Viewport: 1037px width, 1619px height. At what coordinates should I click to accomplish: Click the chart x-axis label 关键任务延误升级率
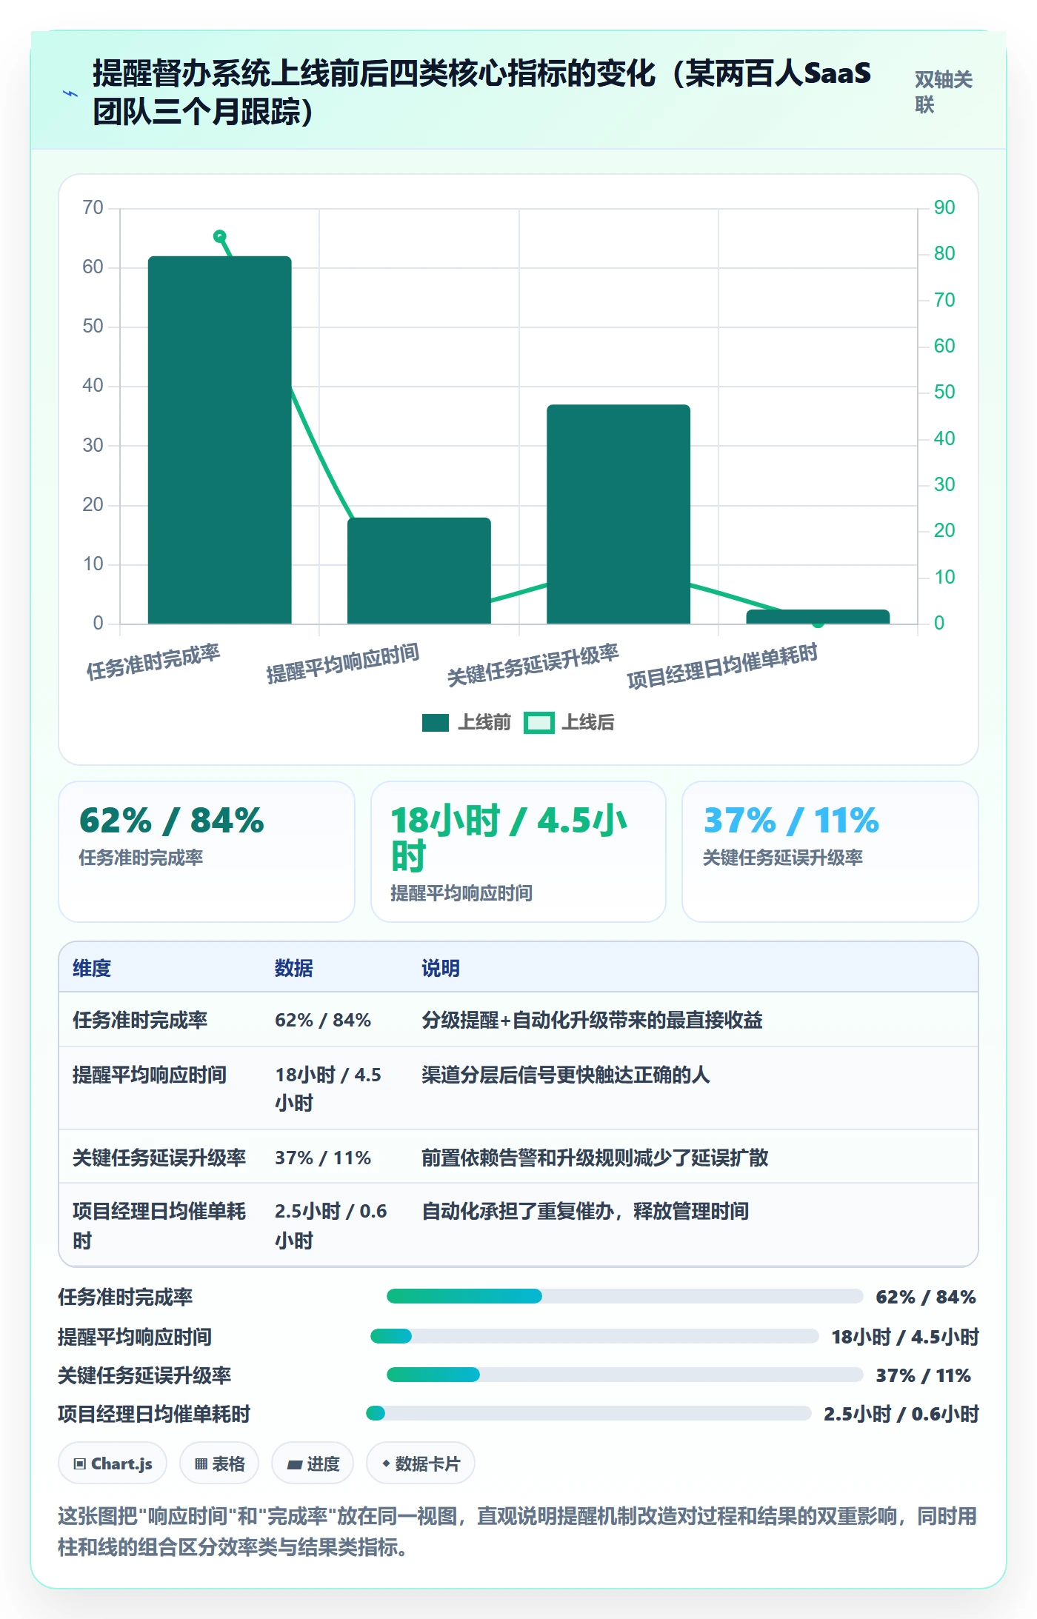pyautogui.click(x=533, y=665)
